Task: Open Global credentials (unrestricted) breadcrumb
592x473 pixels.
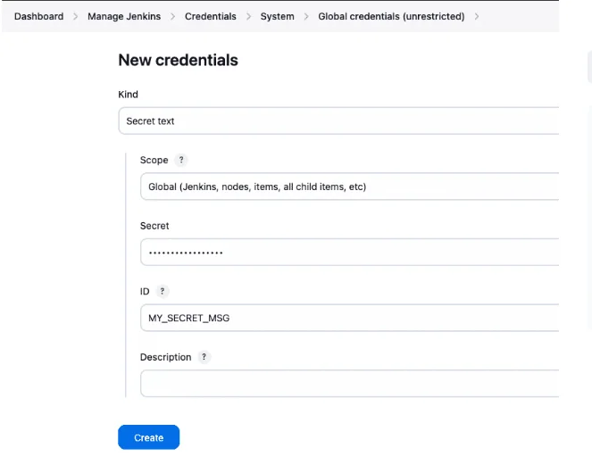Action: [391, 17]
